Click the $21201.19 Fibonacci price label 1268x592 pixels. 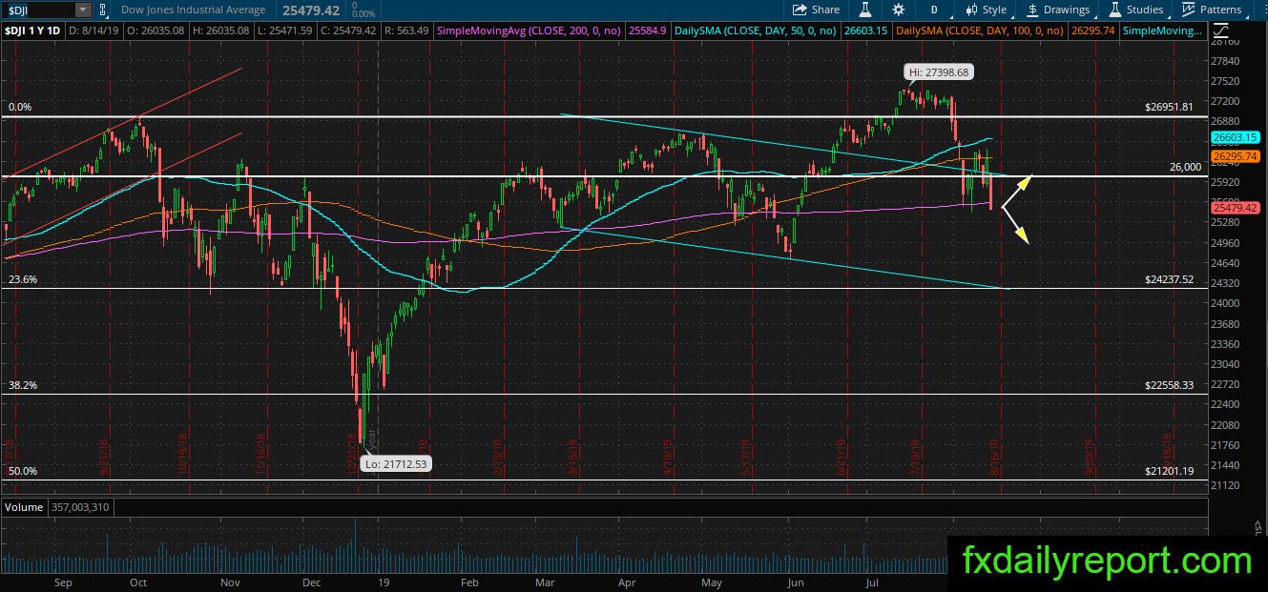tap(1170, 471)
